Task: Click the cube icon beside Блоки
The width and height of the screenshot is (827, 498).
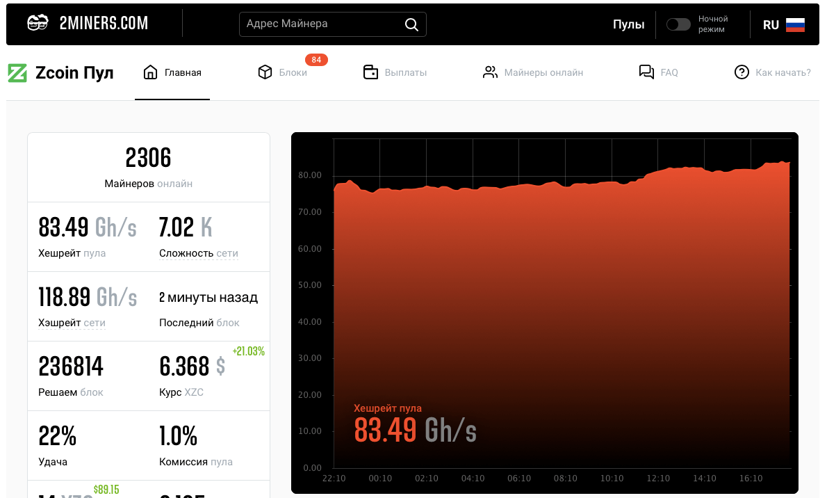Action: coord(265,72)
